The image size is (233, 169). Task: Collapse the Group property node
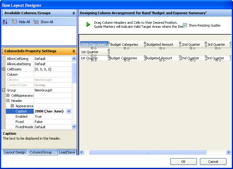click(x=4, y=90)
